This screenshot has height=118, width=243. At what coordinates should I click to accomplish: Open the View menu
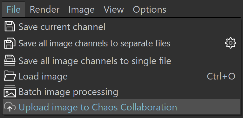(x=114, y=9)
